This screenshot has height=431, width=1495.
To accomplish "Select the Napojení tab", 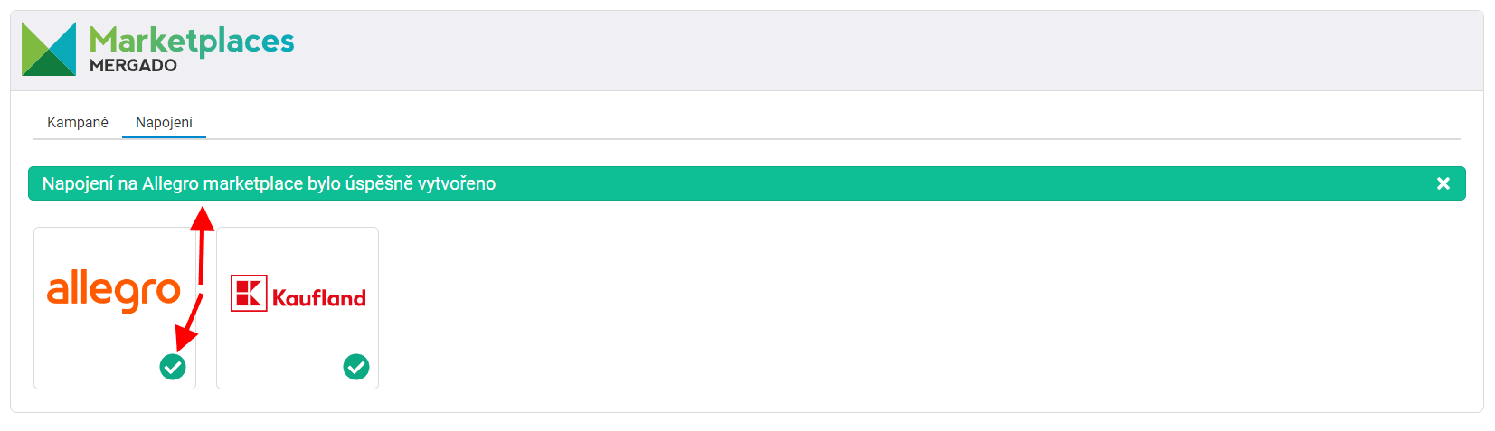I will 164,122.
